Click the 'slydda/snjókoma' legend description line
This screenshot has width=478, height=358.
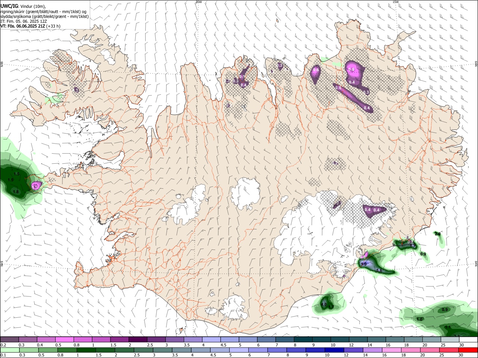(x=44, y=16)
